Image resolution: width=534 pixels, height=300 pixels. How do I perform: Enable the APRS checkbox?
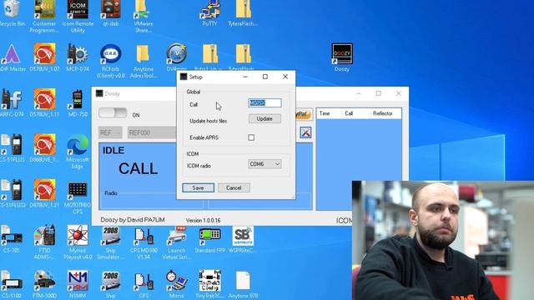[251, 137]
